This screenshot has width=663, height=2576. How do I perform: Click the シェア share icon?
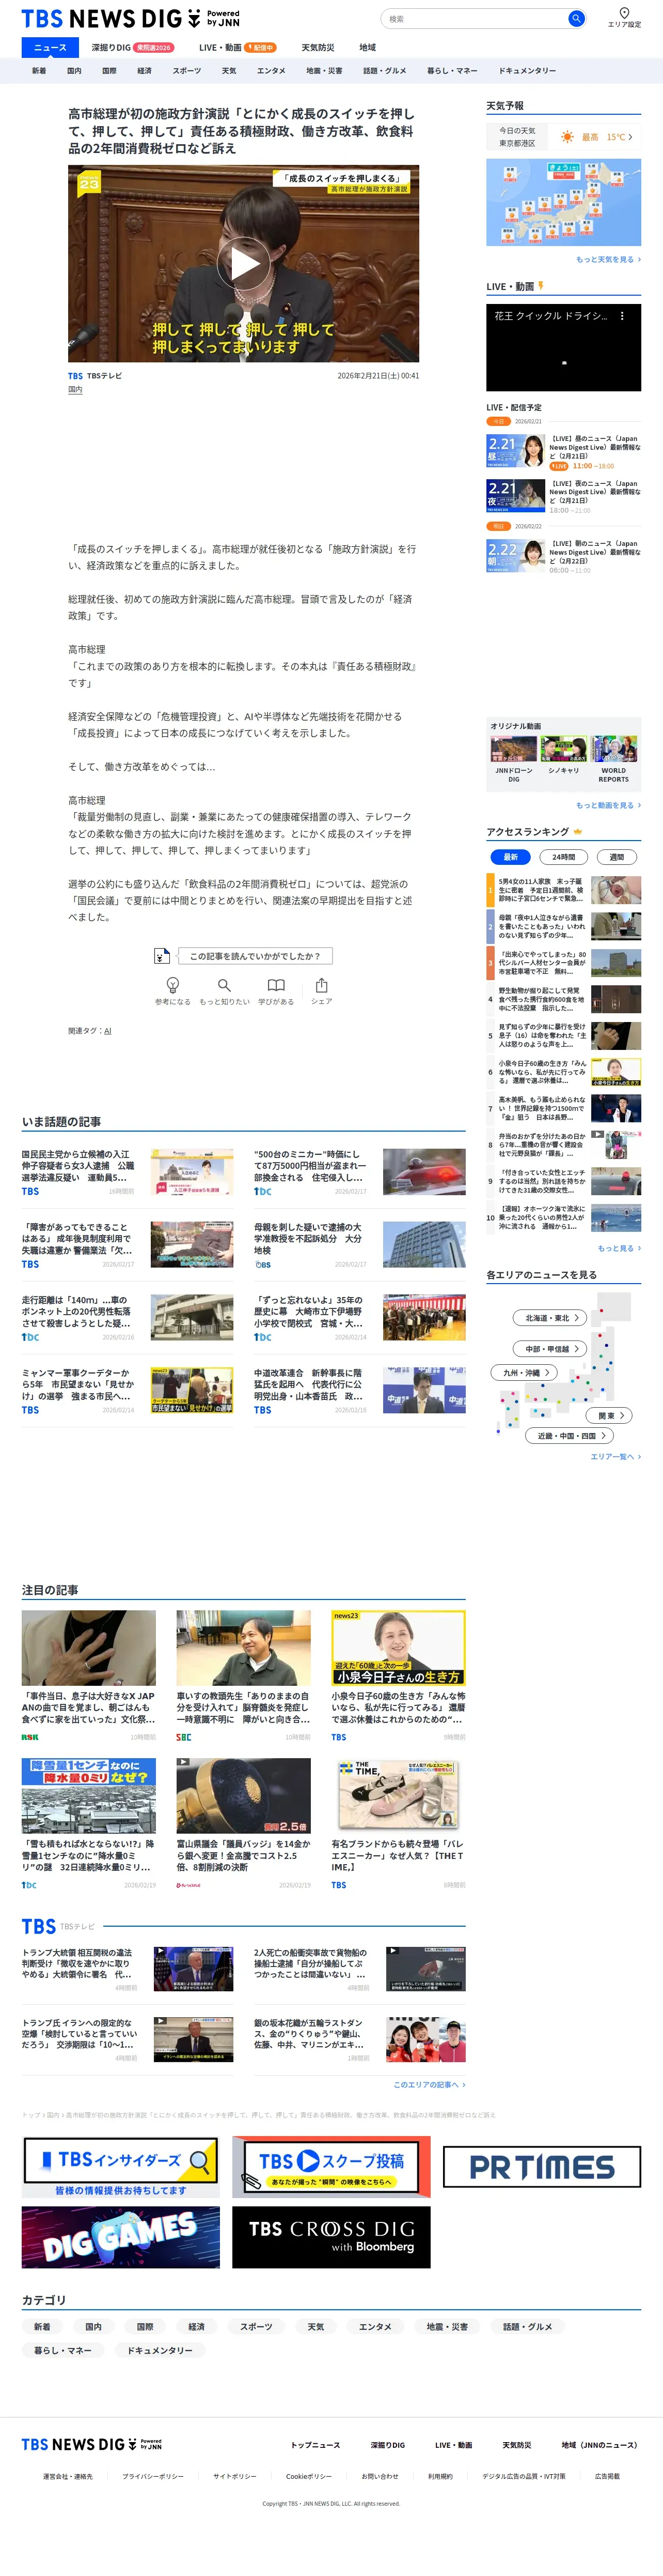click(x=322, y=991)
